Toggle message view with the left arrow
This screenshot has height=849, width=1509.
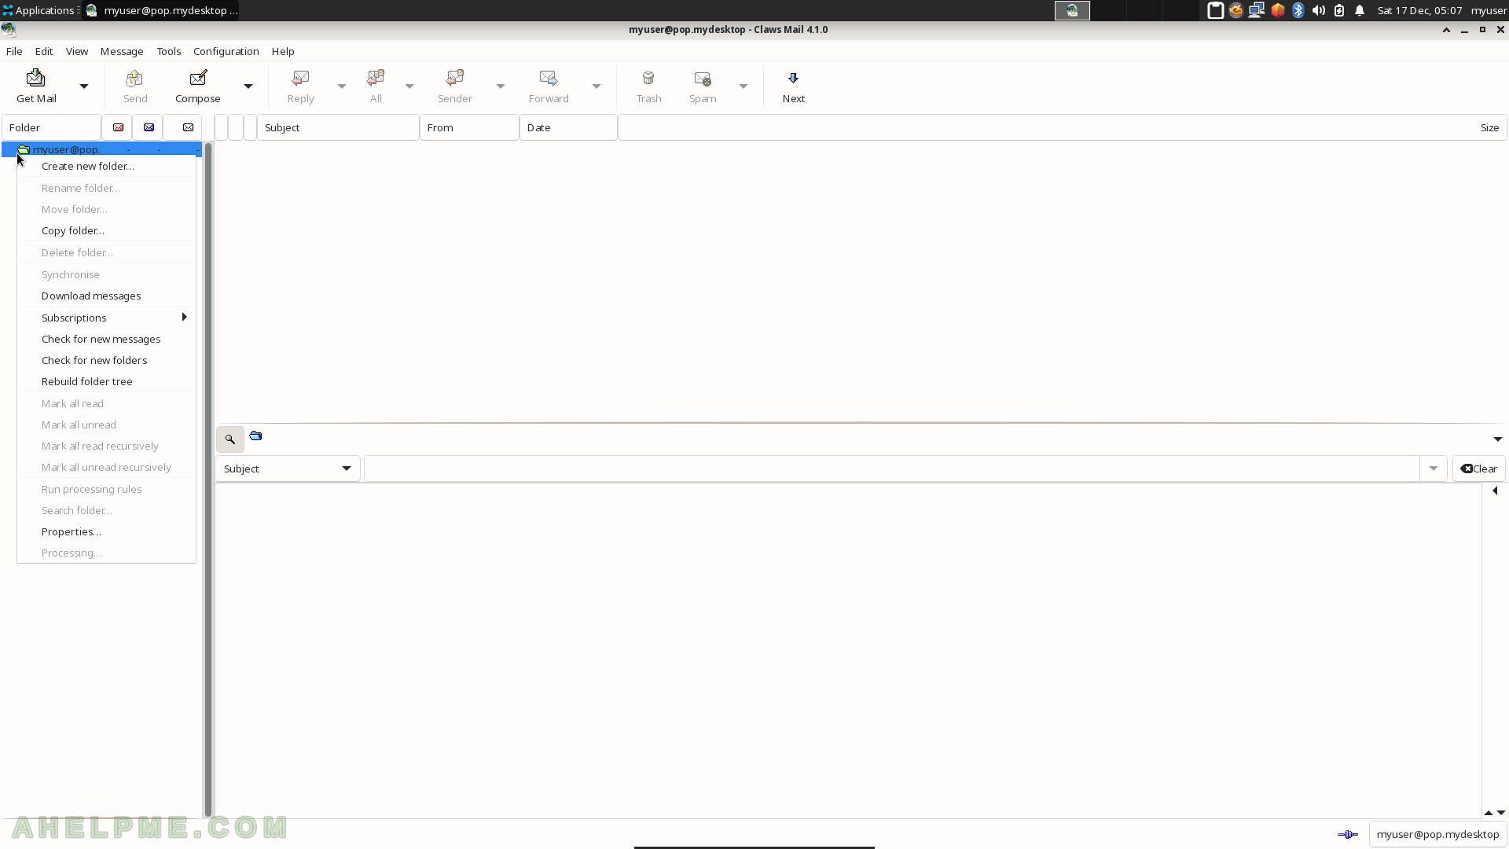[x=1495, y=491]
